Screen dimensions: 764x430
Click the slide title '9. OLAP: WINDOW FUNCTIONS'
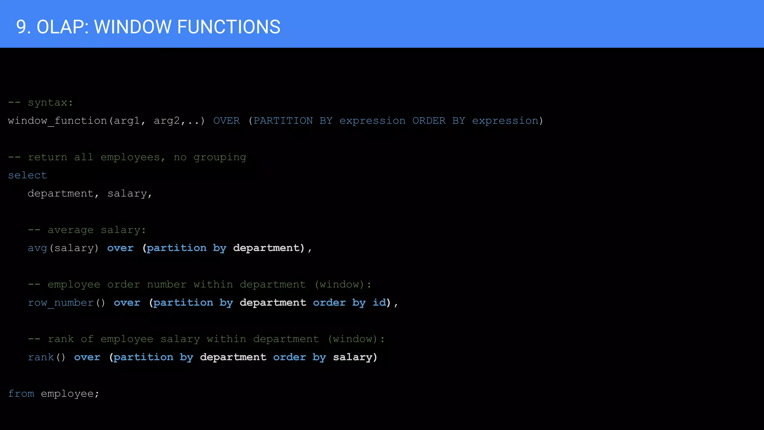[x=148, y=27]
